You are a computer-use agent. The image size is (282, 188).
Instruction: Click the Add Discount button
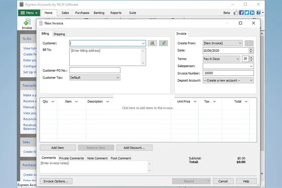[134, 148]
